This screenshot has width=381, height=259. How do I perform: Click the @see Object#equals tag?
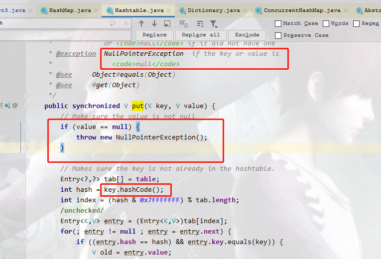point(64,75)
